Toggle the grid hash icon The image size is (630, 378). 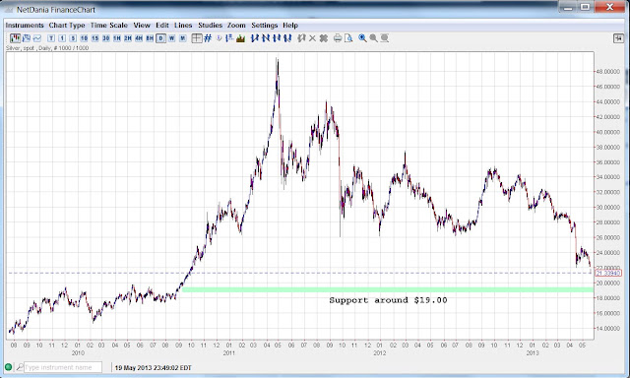click(208, 38)
